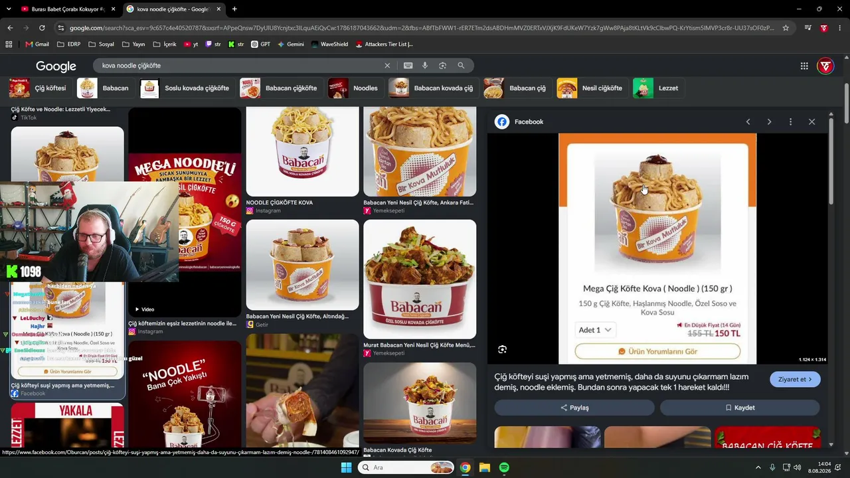Open the EDRP bookmark folder
The width and height of the screenshot is (850, 478).
tap(68, 44)
